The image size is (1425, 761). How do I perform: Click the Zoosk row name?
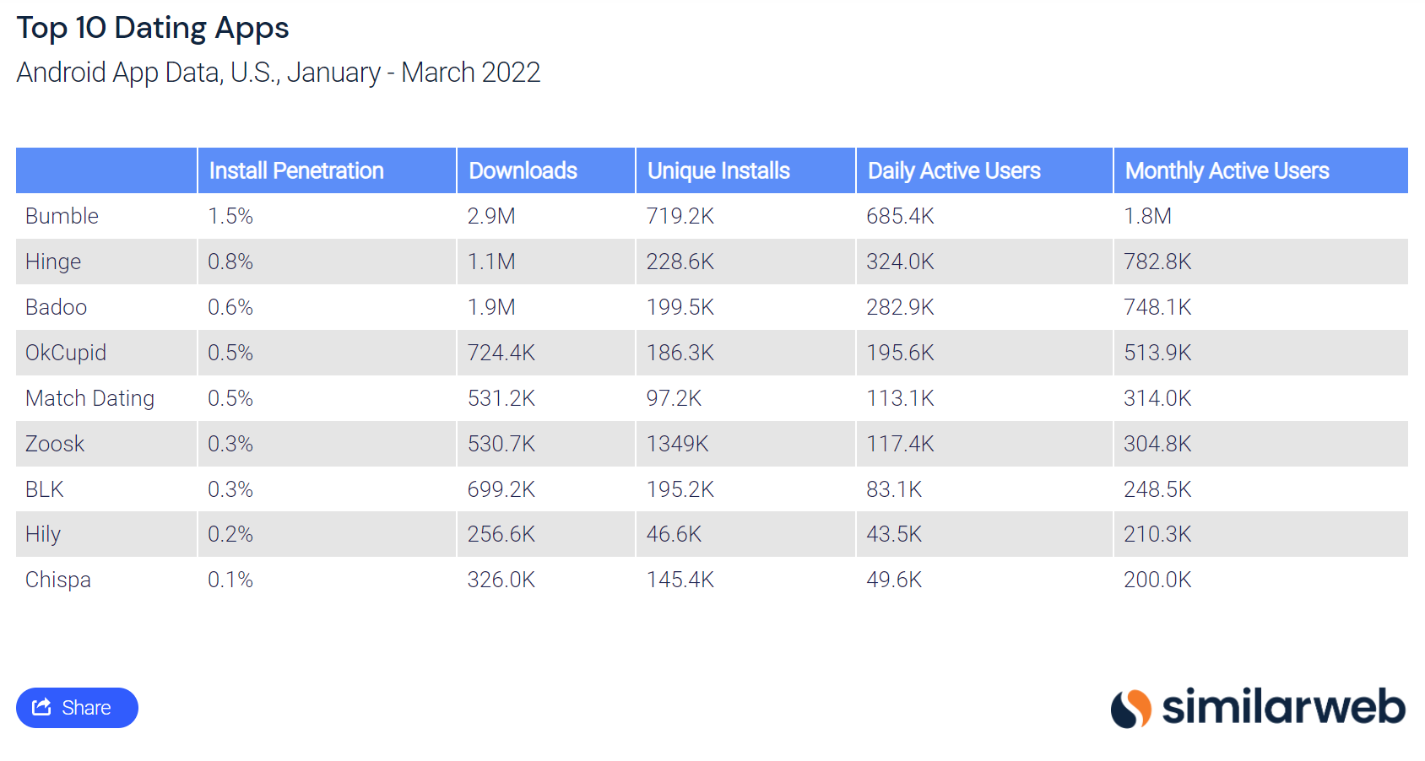(x=55, y=444)
